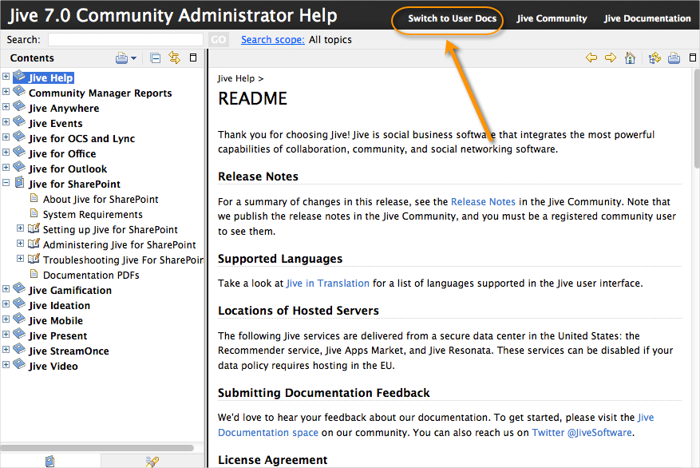This screenshot has width=700, height=468.
Task: Click the print topics icon in Contents toolbar
Action: click(x=121, y=58)
